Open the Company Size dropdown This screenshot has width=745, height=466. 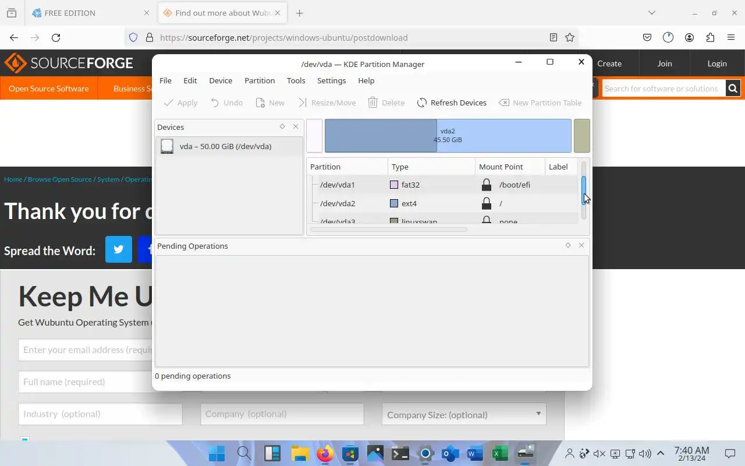pyautogui.click(x=464, y=414)
